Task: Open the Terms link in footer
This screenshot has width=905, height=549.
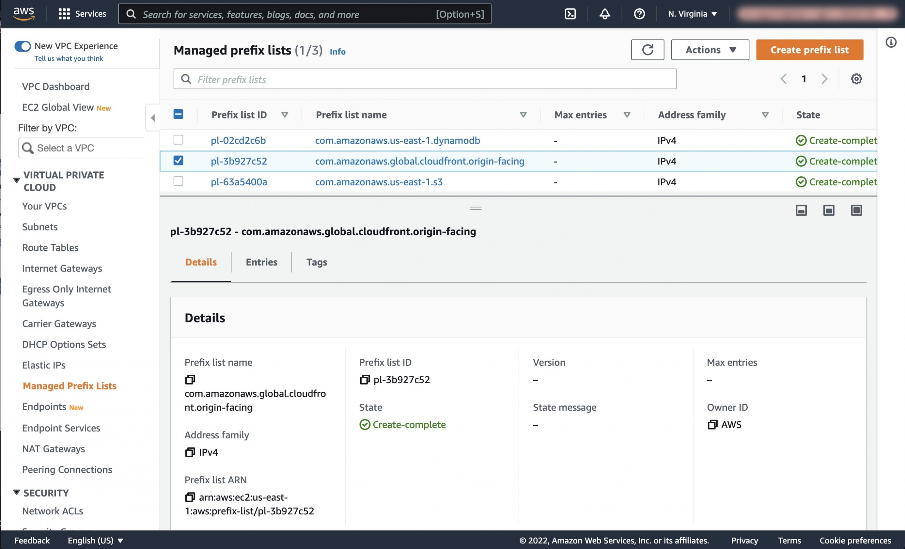Action: click(x=789, y=541)
